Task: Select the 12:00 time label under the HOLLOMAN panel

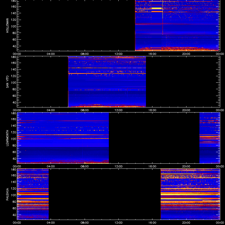Action: coord(118,54)
